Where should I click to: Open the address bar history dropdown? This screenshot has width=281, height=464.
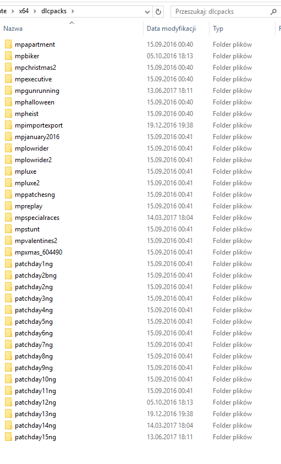tap(147, 12)
